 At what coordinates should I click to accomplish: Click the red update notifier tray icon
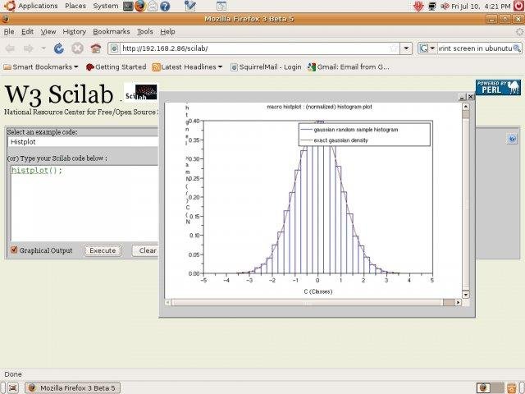click(x=418, y=6)
